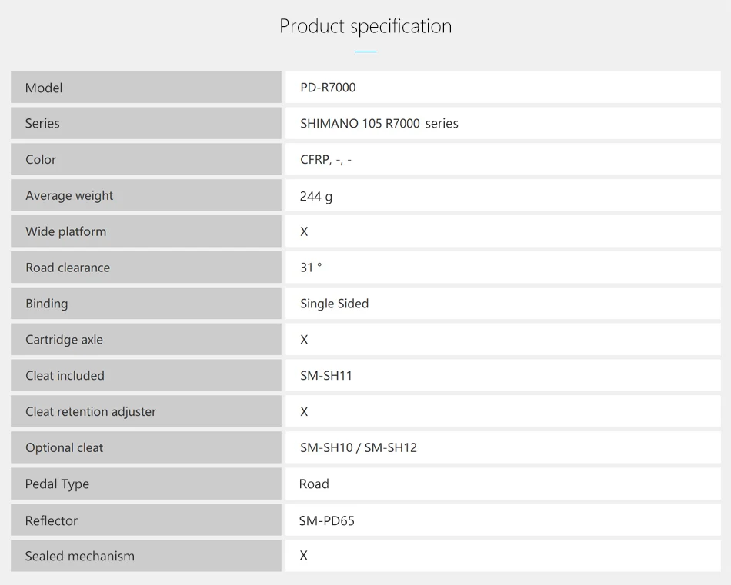Select 'SHIMANO 105 R7000 series' value
Viewport: 731px width, 585px height.
point(379,124)
